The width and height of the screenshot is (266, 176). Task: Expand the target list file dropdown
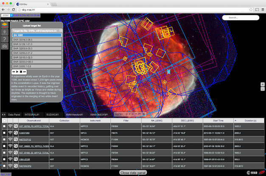click(37, 31)
